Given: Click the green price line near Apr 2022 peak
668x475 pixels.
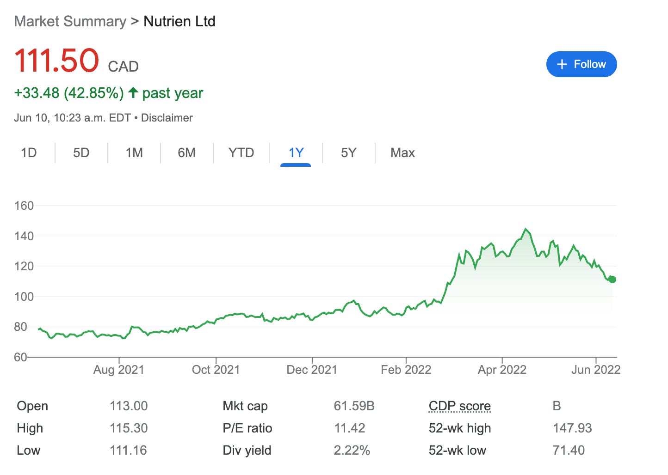Looking at the screenshot, I should (x=526, y=230).
